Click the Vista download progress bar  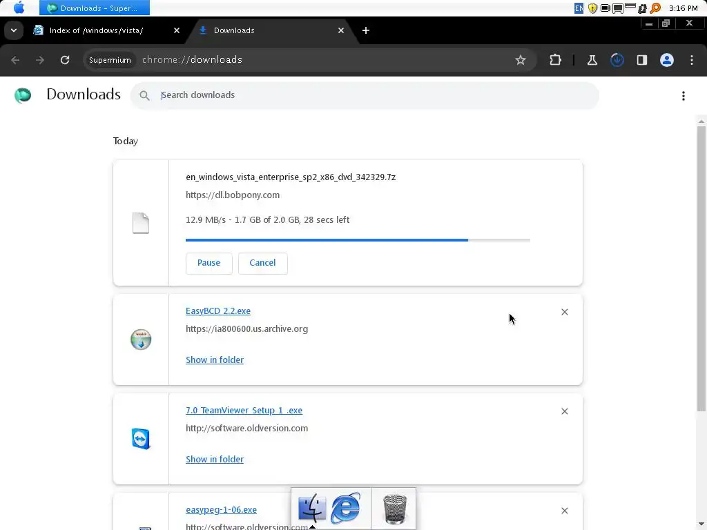click(x=358, y=239)
